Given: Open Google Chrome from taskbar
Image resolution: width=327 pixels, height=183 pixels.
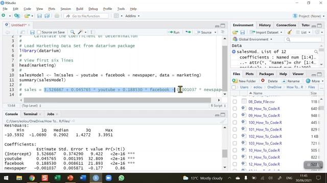Looking at the screenshot, I should tap(32, 178).
